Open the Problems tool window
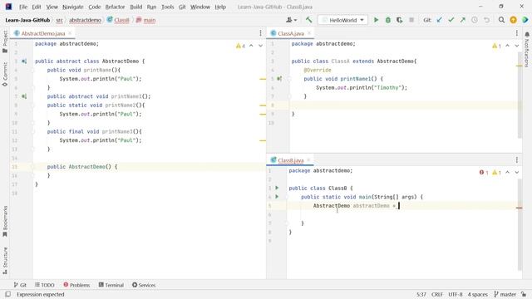532x299 pixels. click(76, 285)
